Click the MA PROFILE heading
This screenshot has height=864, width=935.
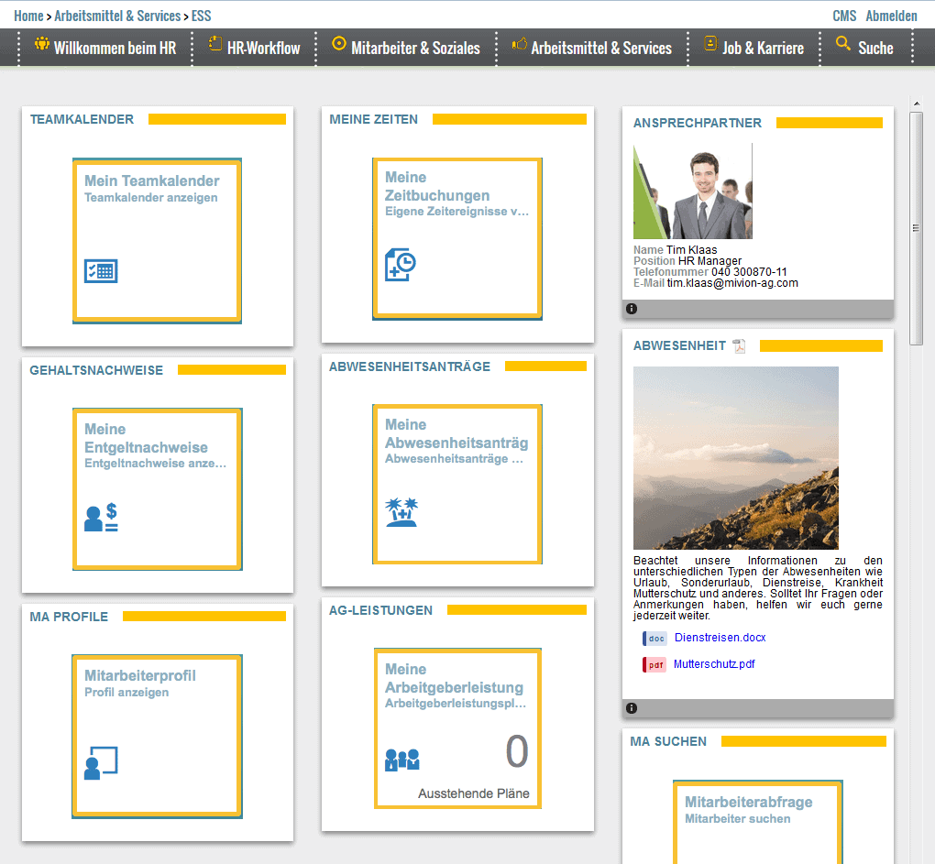point(69,617)
